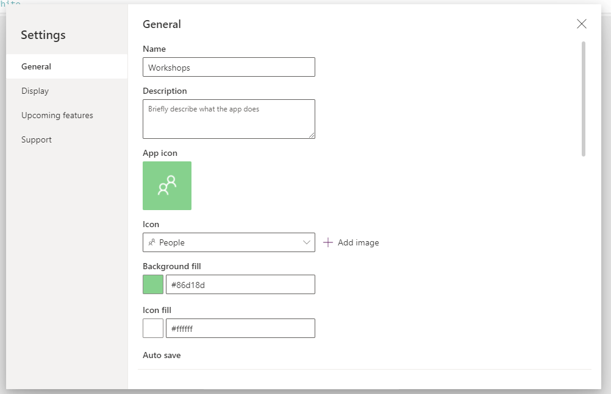This screenshot has height=394, width=611.
Task: Select the General tab in Settings sidebar
Action: [36, 66]
